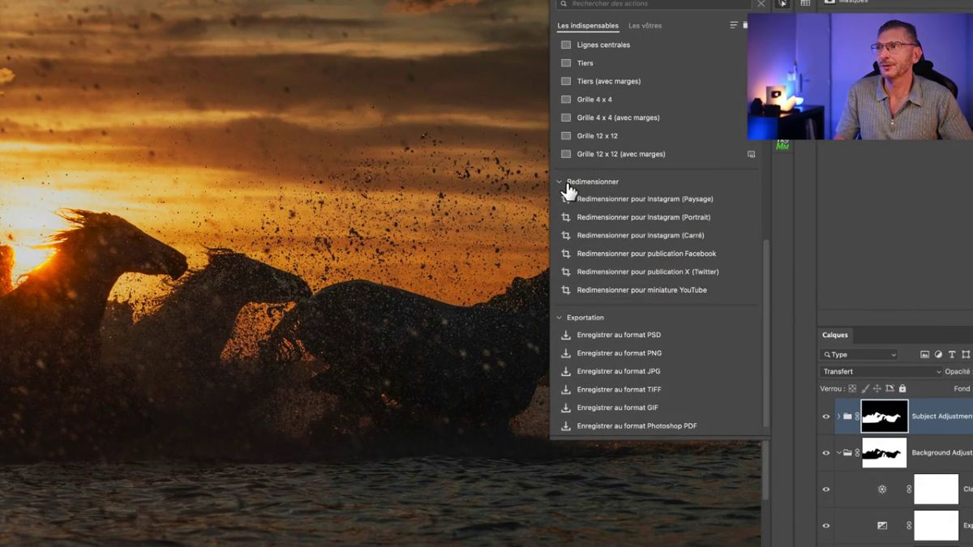Click 'Redimensionner pour Instagram (Carré)' text
Screen dimensions: 973x547
(641, 236)
